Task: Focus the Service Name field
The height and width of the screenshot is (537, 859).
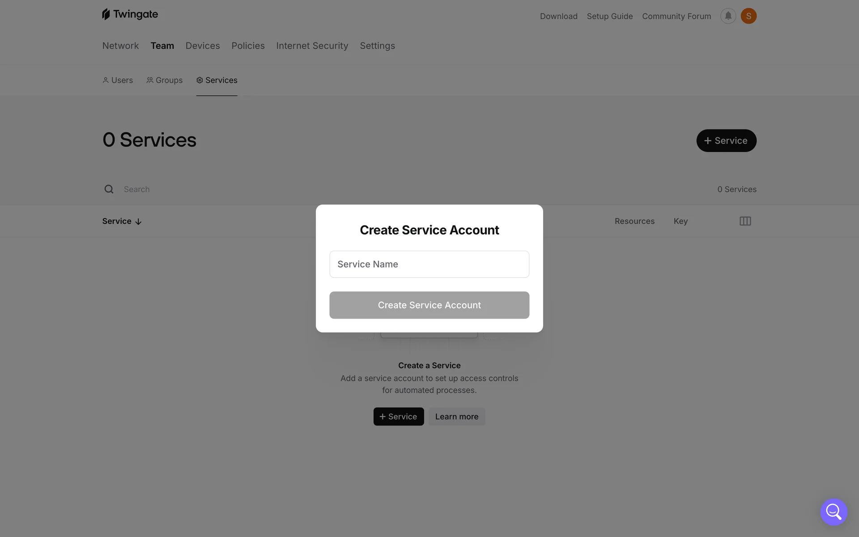Action: [429, 264]
